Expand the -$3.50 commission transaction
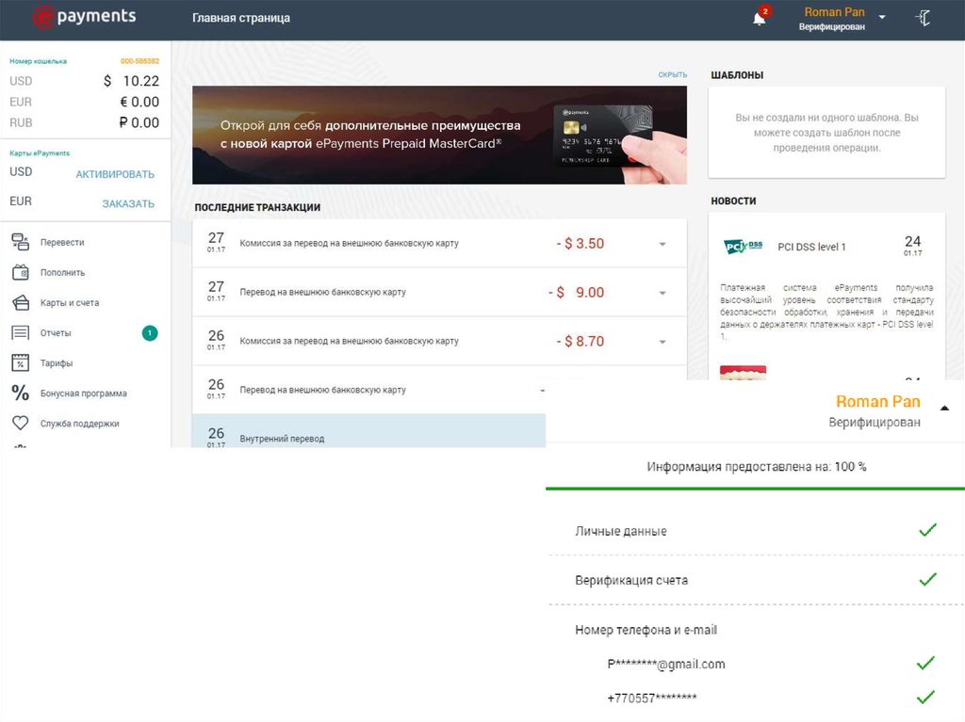 click(662, 244)
